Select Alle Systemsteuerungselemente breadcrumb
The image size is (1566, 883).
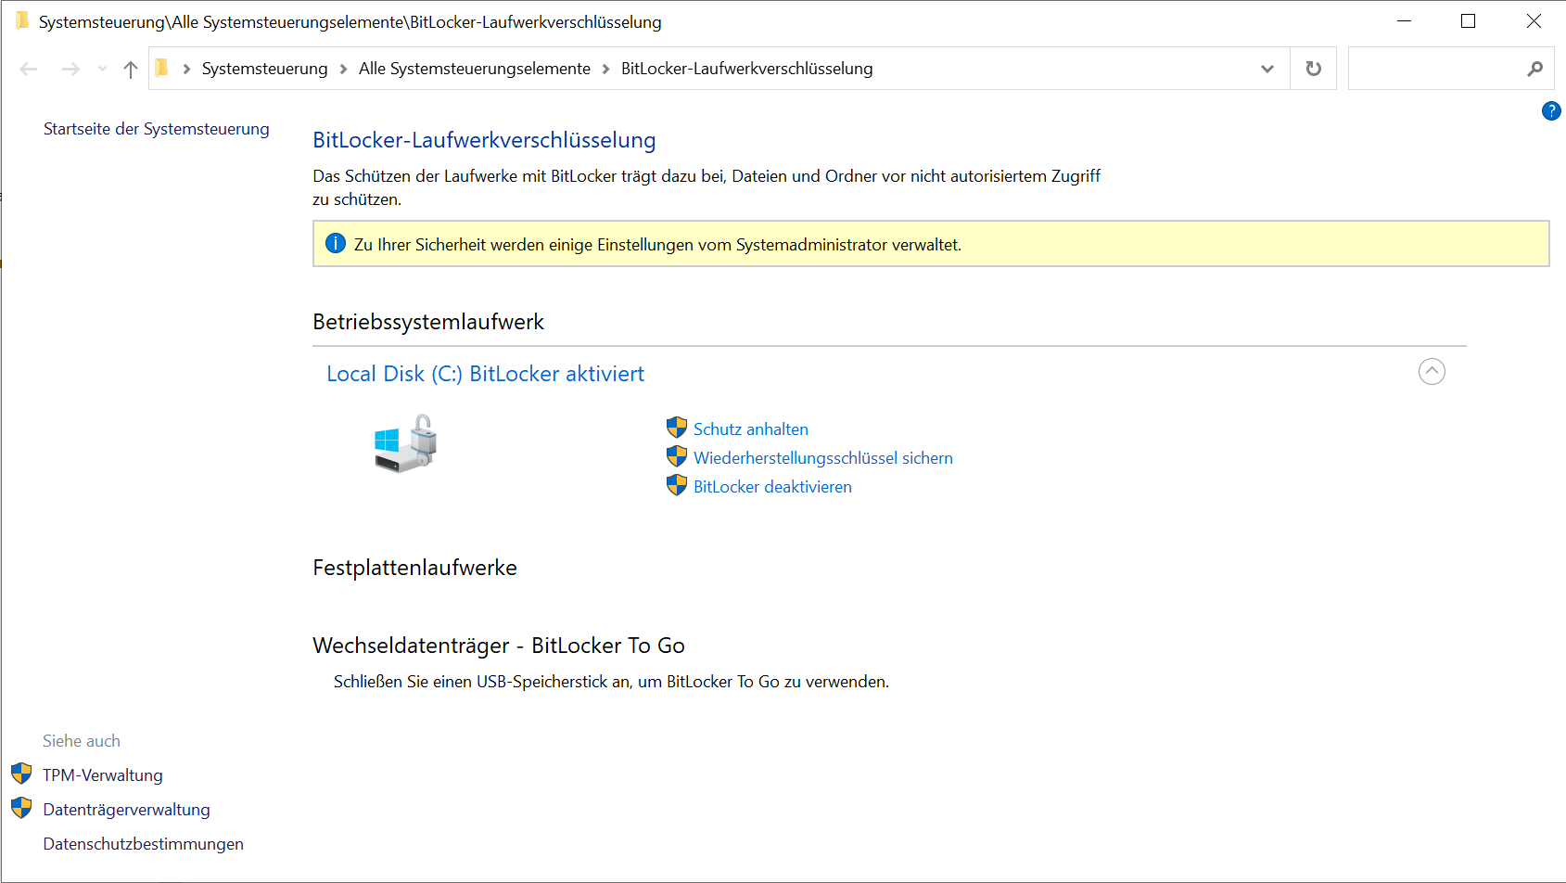tap(475, 69)
